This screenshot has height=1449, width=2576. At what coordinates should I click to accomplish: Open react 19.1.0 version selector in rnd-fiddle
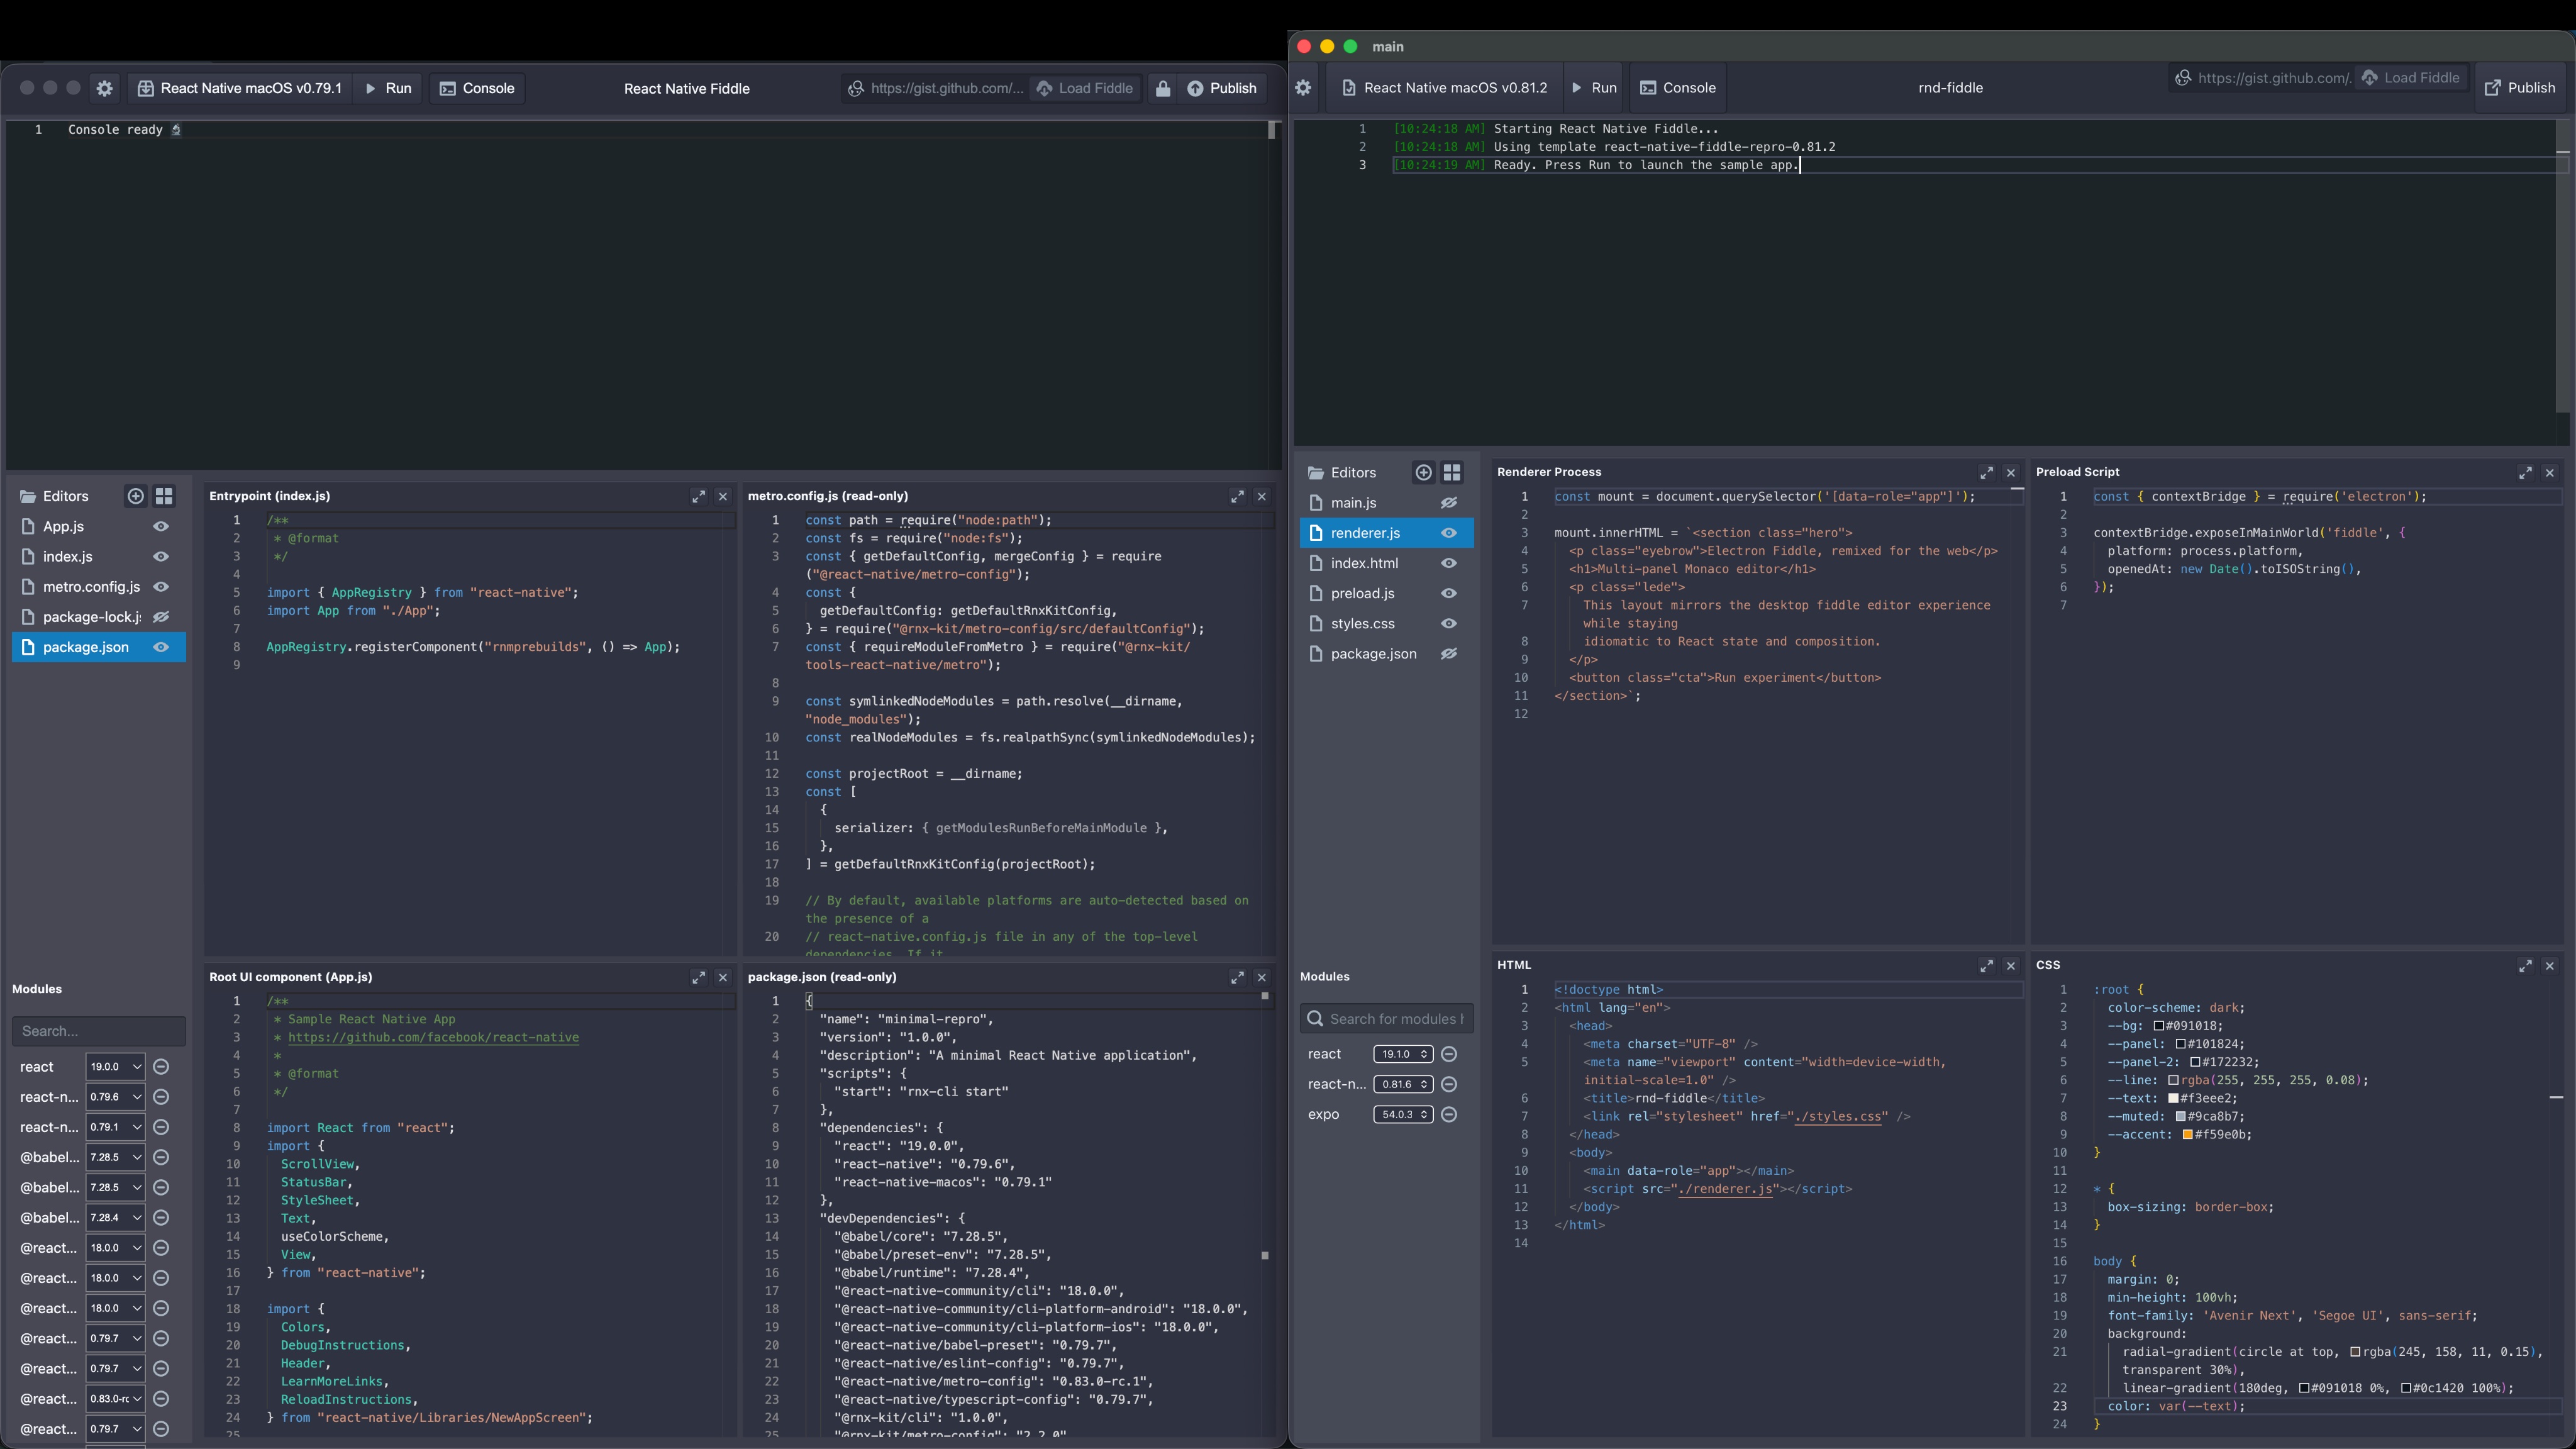point(1403,1054)
